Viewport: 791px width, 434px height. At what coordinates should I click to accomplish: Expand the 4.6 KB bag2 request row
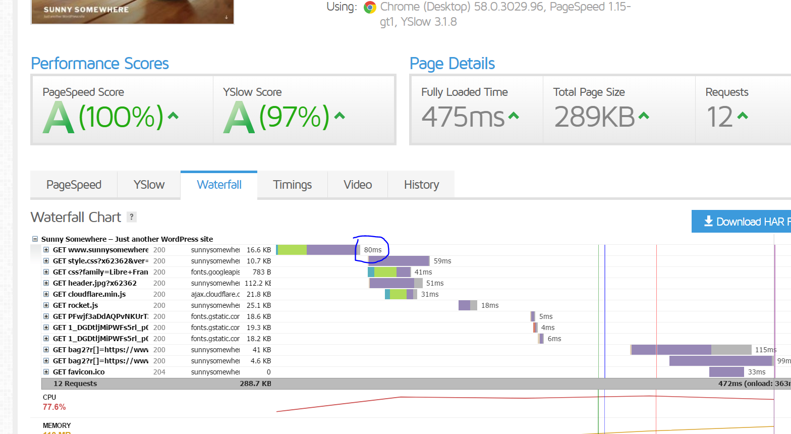pos(46,361)
